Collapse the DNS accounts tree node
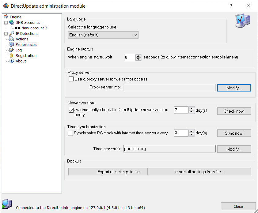 coord(6,23)
